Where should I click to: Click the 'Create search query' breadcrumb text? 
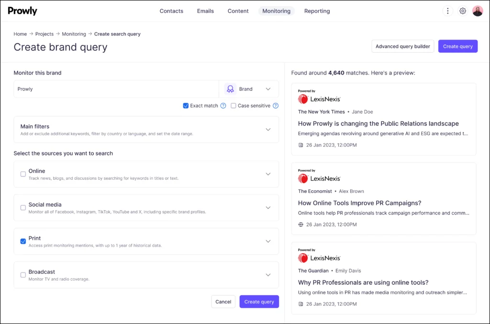(x=117, y=34)
